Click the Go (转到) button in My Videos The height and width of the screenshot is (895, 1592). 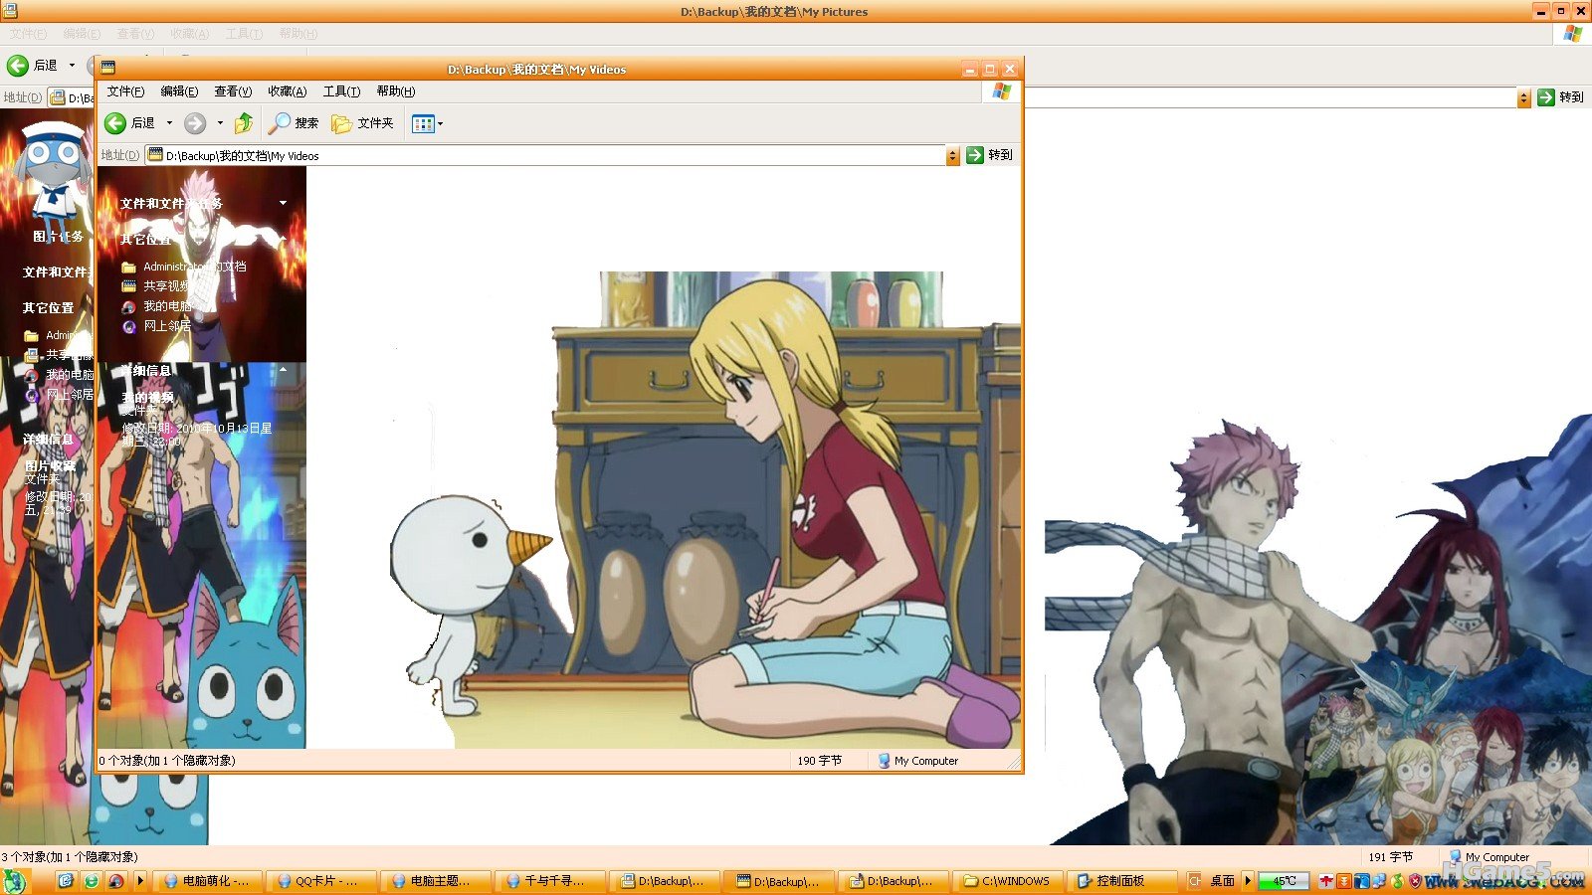coord(990,155)
